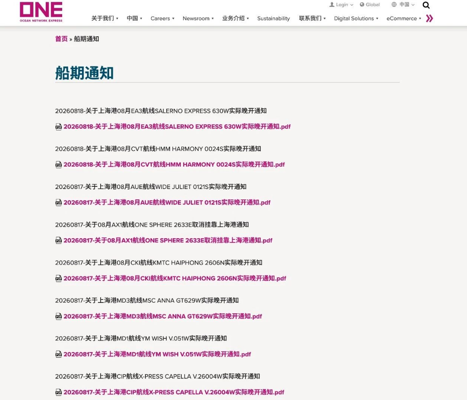Click PDF icon for SALERNO EXPRESS 630W notice

coord(59,126)
